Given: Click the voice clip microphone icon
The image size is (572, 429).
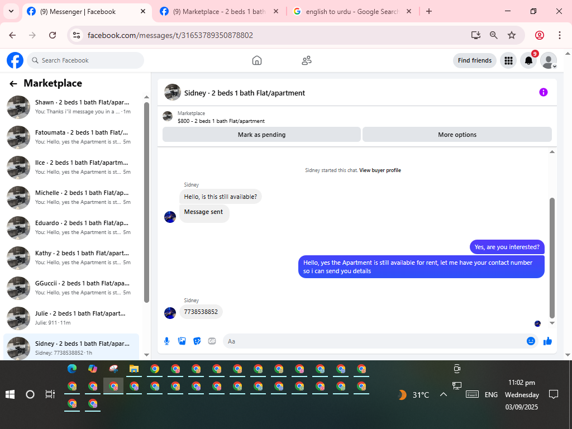Looking at the screenshot, I should (166, 341).
